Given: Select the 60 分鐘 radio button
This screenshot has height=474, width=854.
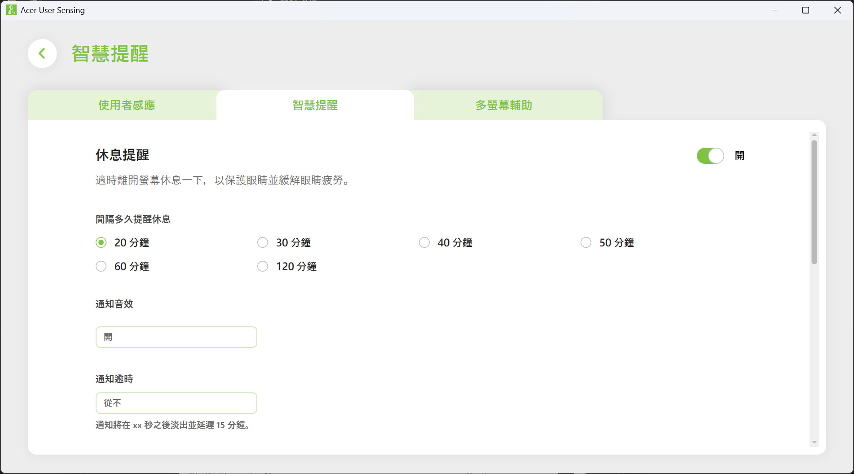Looking at the screenshot, I should pos(101,266).
